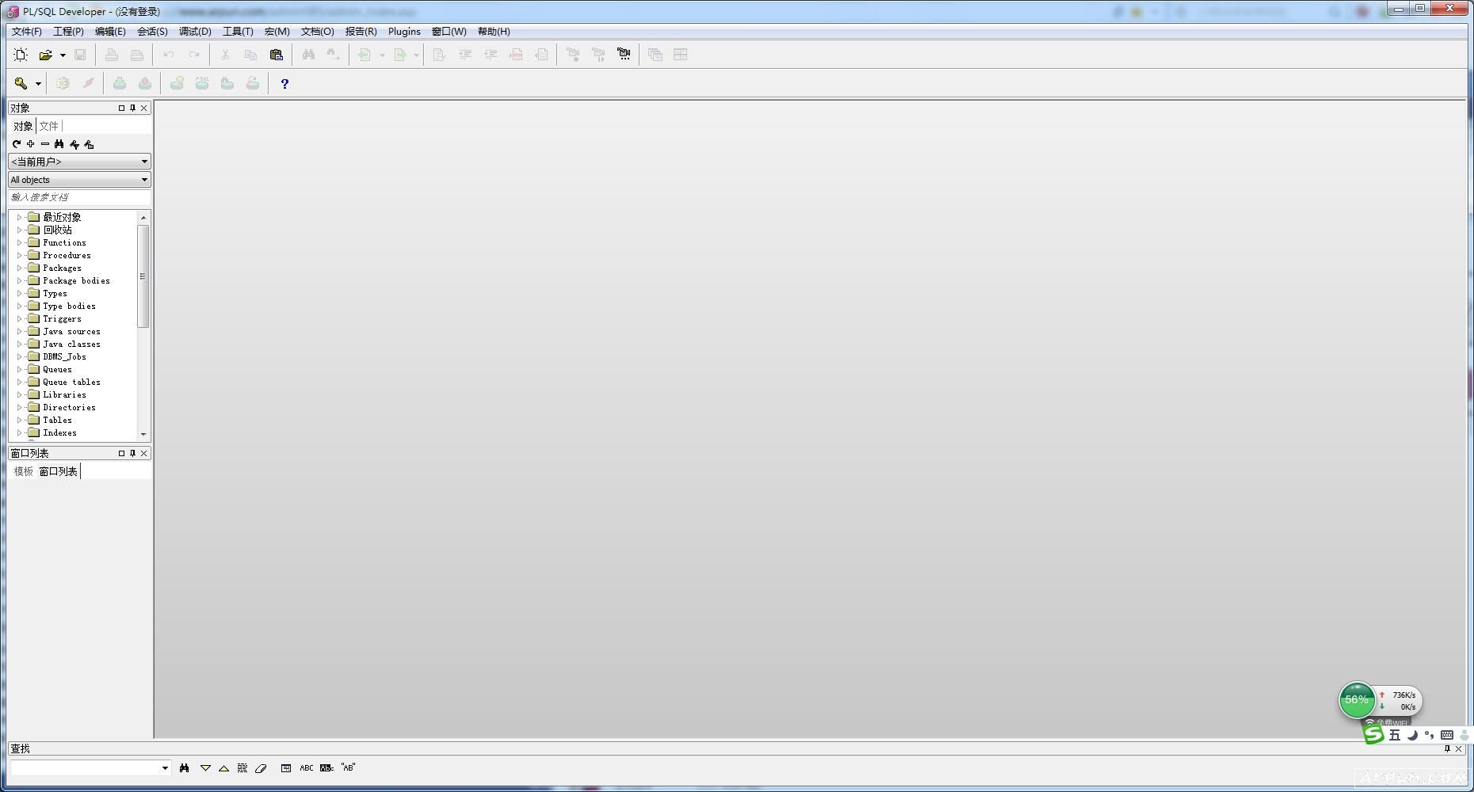The image size is (1474, 792).
Task: Switch to the 模板 tab
Action: pos(24,471)
